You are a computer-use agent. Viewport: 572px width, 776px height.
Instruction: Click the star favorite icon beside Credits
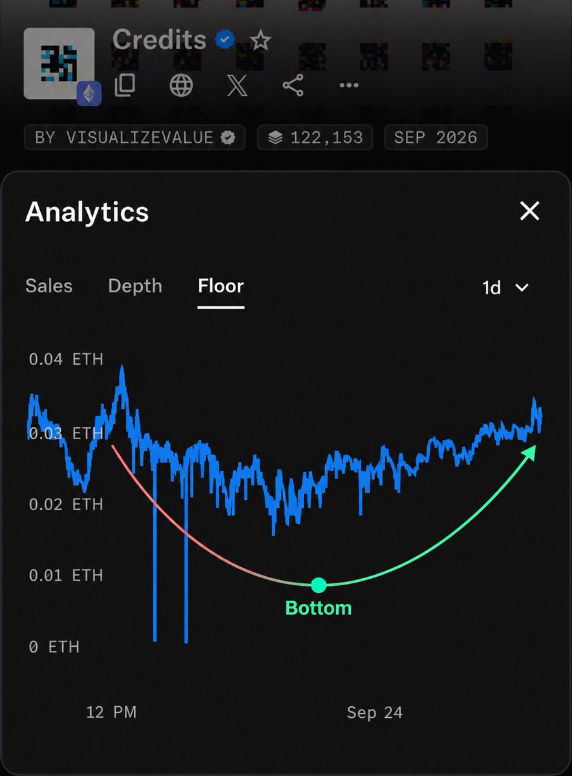[x=260, y=41]
